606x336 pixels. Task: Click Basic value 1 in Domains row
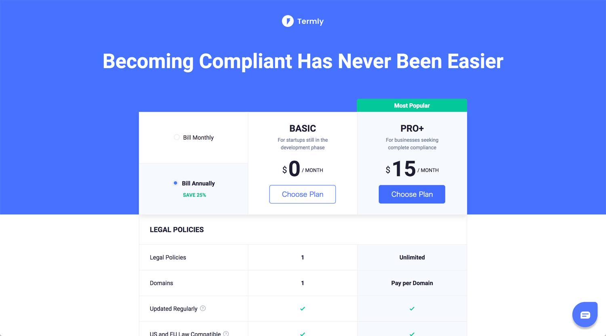pyautogui.click(x=303, y=283)
